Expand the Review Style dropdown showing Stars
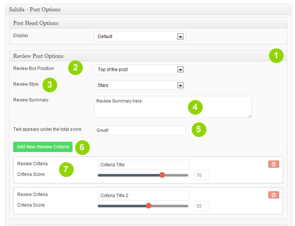295x226 pixels. click(x=140, y=85)
